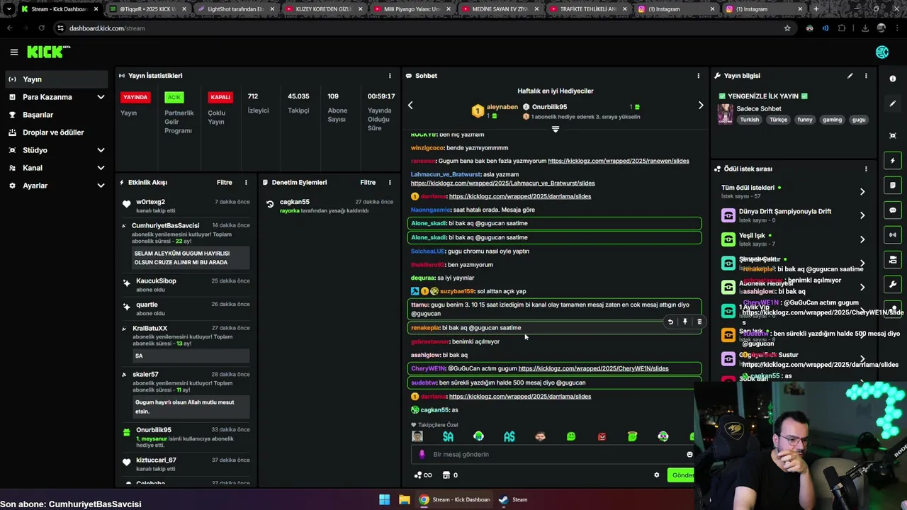Open the shop icon showing 0
Screen dimensions: 907x510
[x=450, y=475]
